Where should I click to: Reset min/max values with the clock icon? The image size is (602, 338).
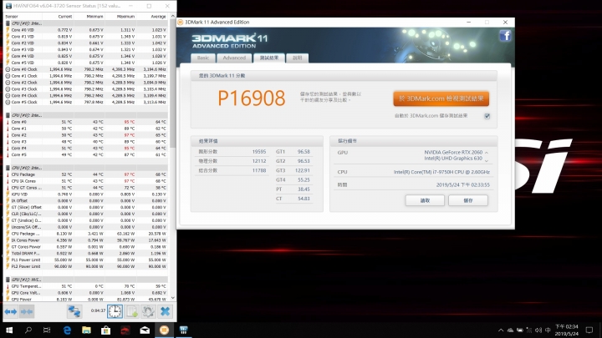pyautogui.click(x=115, y=311)
